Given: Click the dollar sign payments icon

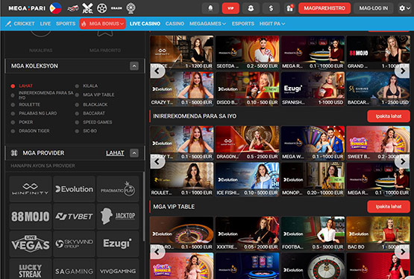Looking at the screenshot, I should tap(271, 8).
